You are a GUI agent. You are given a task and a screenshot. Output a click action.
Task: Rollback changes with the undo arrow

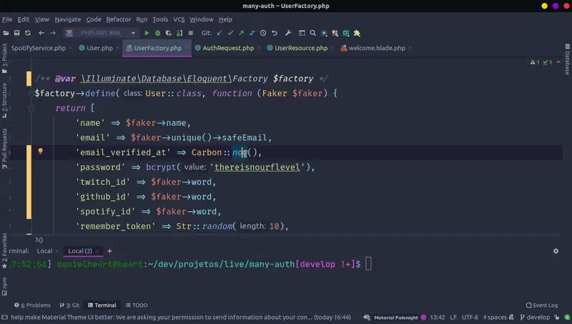(275, 33)
